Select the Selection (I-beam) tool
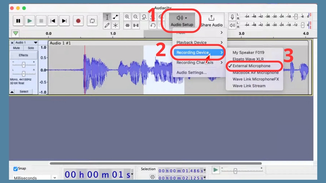Image resolution: width=326 pixels, height=183 pixels. pyautogui.click(x=107, y=17)
